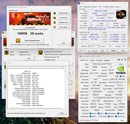Toggle the DirectML checkbox
Image resolution: width=130 pixels, height=124 pixels.
pyautogui.click(x=118, y=113)
